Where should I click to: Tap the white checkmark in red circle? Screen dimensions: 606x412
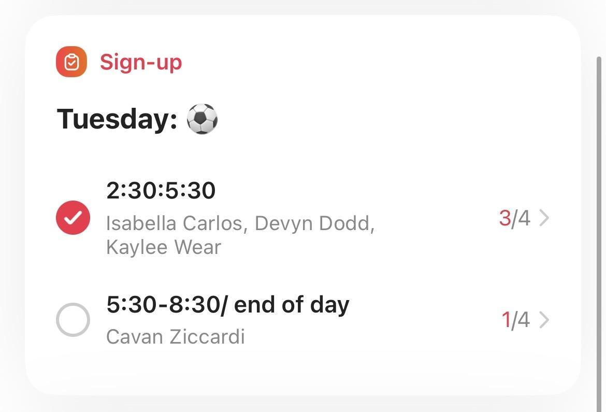pos(73,218)
